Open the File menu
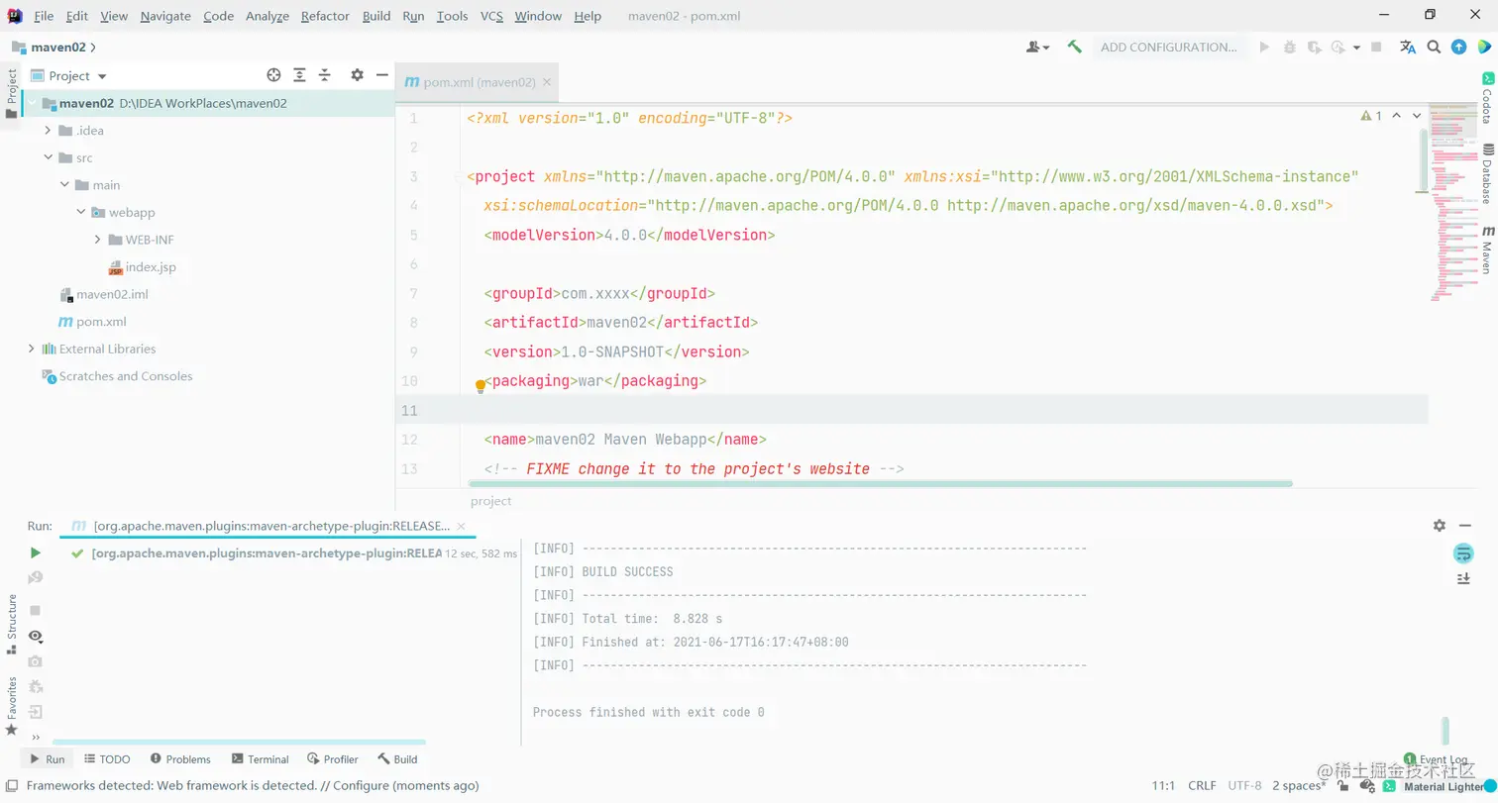1498x803 pixels. click(44, 16)
